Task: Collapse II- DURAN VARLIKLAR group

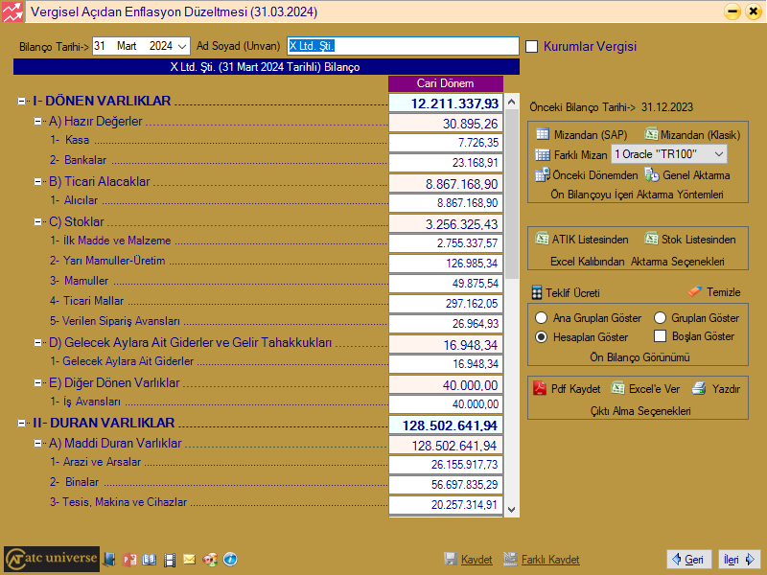Action: 21,423
